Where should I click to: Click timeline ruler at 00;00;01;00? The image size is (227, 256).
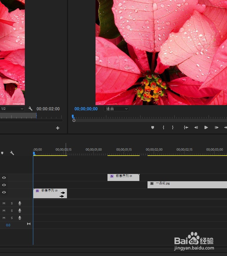94,149
